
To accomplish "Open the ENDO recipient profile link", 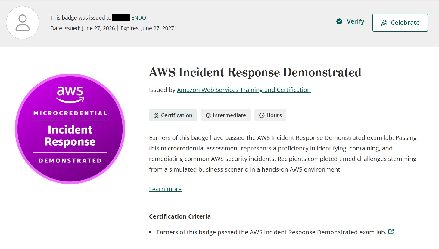I will [x=139, y=17].
